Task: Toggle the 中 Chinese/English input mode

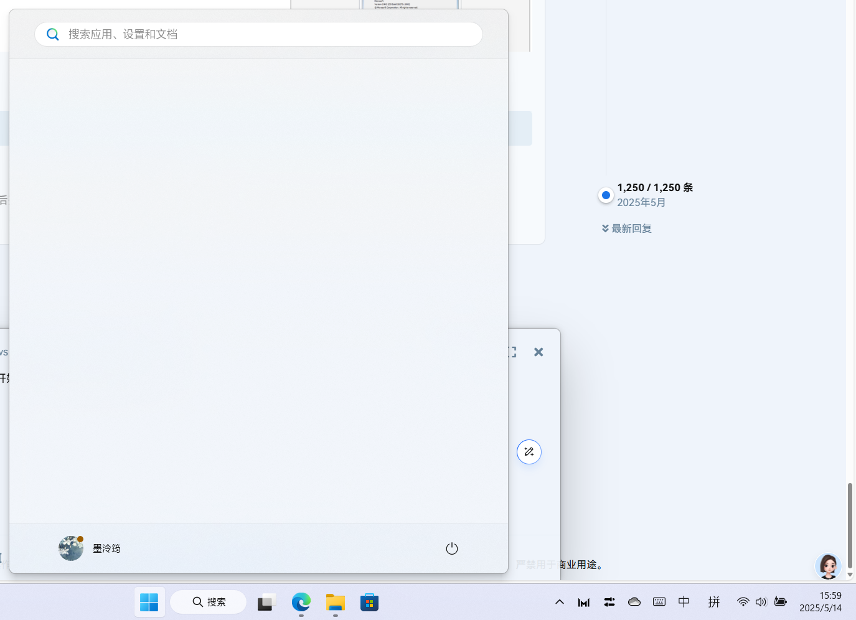Action: coord(684,601)
